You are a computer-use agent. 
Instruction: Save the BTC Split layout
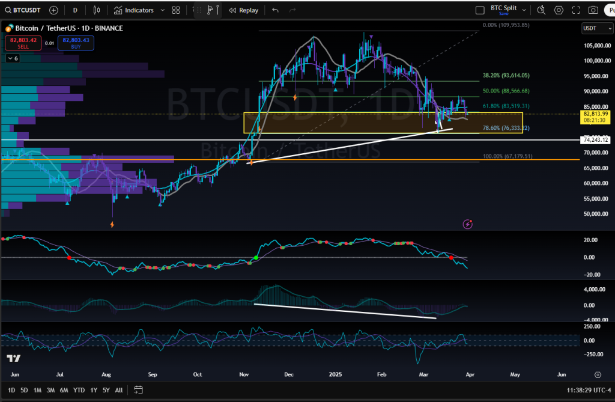click(x=504, y=14)
